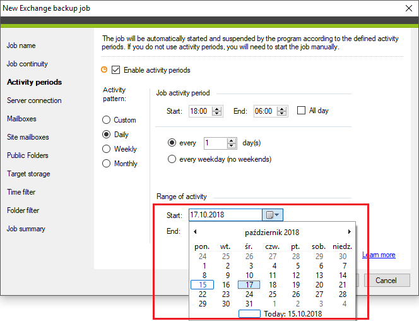Close the New Exchange backup job dialog

(408, 8)
